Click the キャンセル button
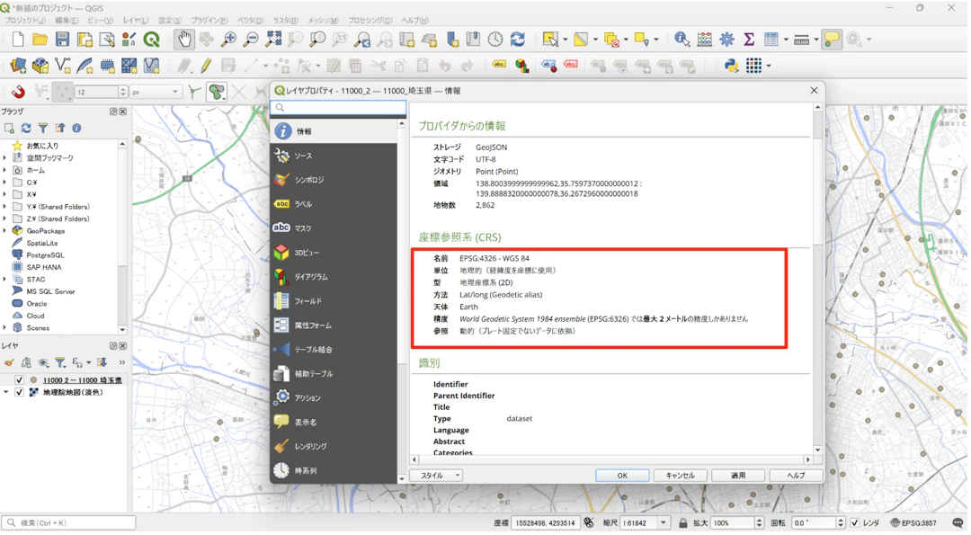 pyautogui.click(x=680, y=476)
